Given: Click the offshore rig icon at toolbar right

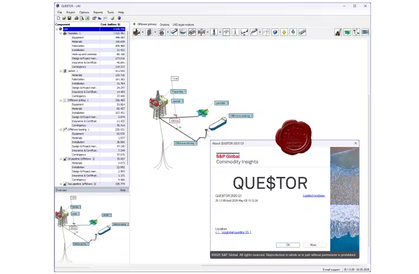Looking at the screenshot, I should click(x=338, y=32).
